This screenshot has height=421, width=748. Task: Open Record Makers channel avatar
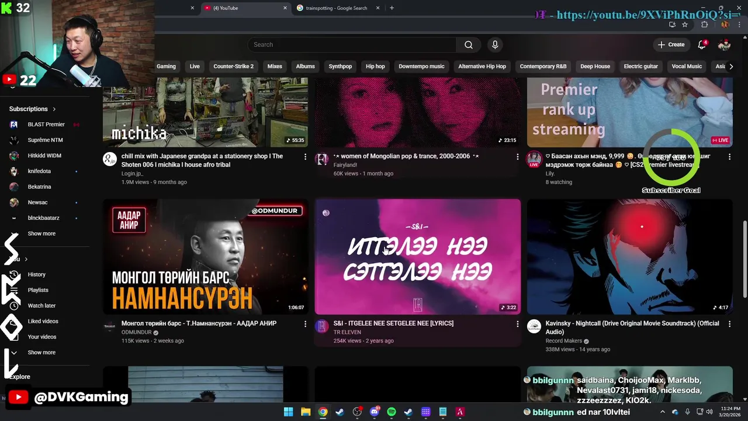(534, 326)
